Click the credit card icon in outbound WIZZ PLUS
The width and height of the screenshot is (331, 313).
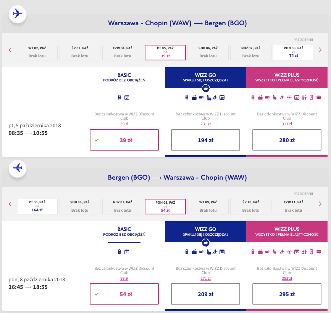[x=318, y=97]
